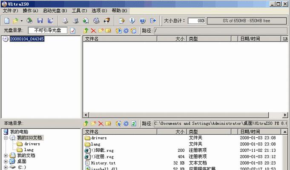The height and width of the screenshot is (170, 290).
Task: Expand the 我的文档 tree node
Action: [x=6, y=156]
